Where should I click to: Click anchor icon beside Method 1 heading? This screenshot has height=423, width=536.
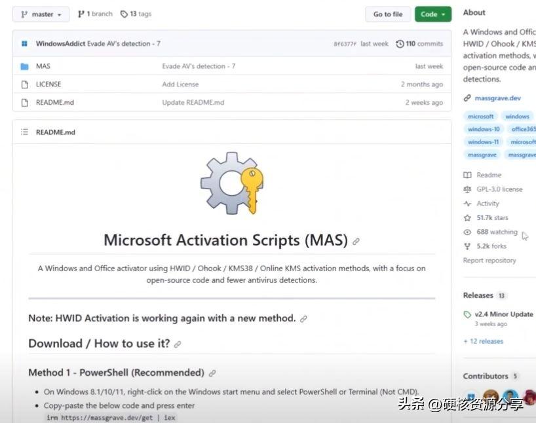(x=212, y=373)
